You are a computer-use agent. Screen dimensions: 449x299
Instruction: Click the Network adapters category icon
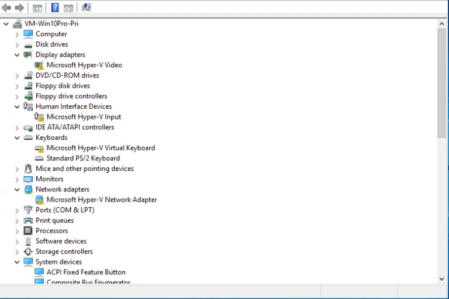coord(28,189)
